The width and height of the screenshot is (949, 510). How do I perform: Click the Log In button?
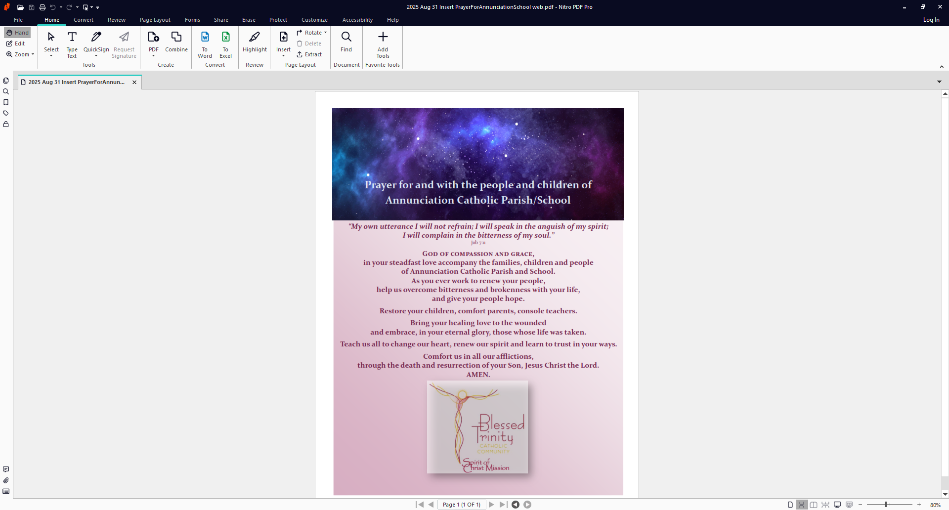[x=931, y=20]
